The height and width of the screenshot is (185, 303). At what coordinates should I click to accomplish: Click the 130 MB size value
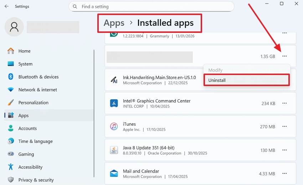pyautogui.click(x=268, y=150)
